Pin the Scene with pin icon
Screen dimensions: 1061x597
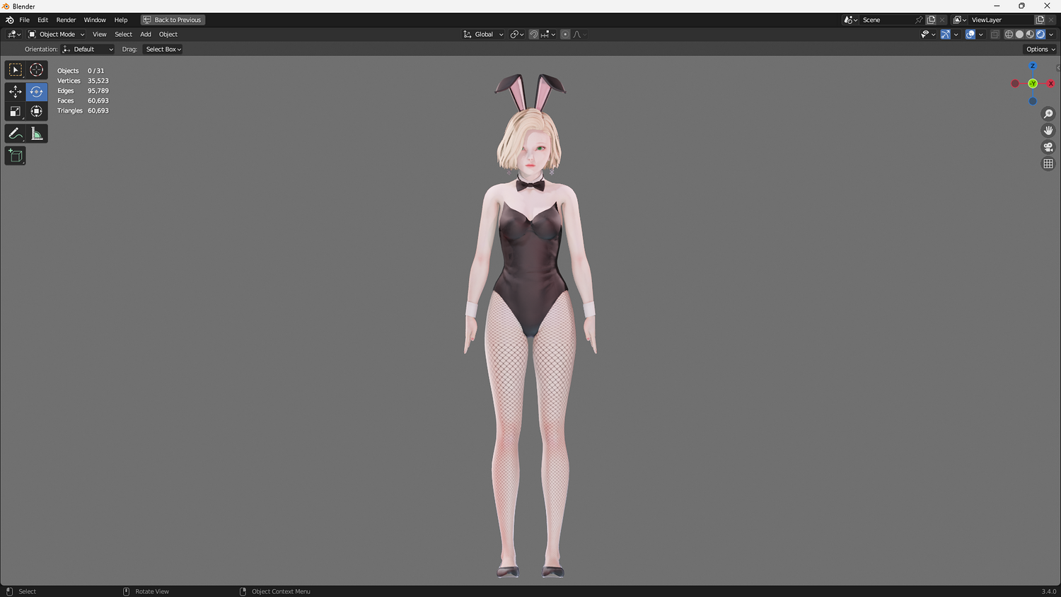tap(919, 20)
